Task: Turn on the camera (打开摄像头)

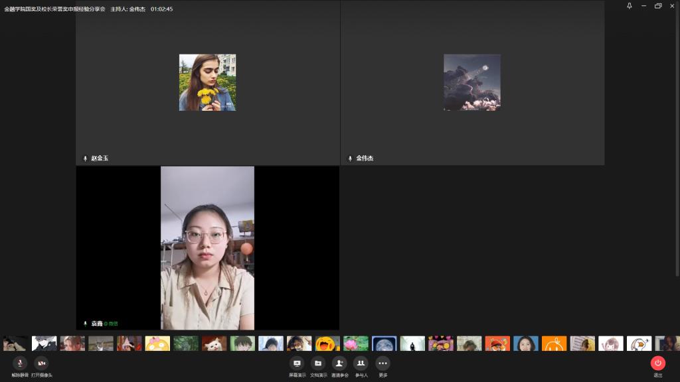Action: [x=41, y=363]
